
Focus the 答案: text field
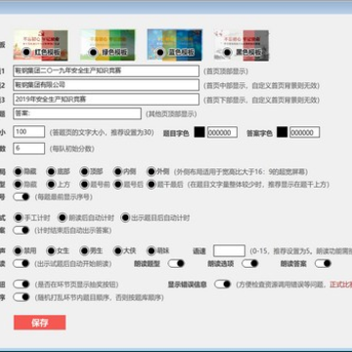tap(77, 113)
